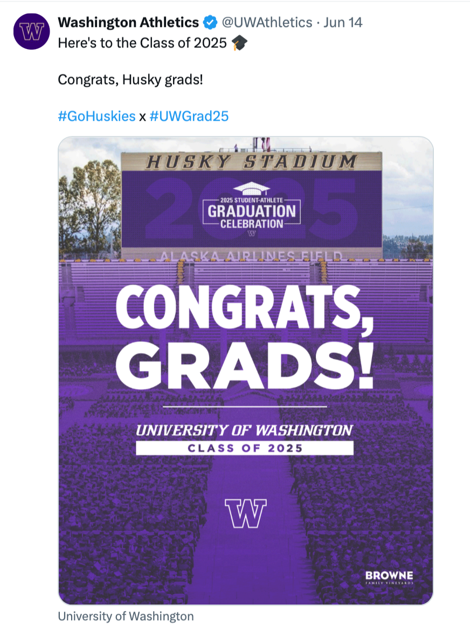Open the Jun 14 tweet timestamp
This screenshot has height=631, width=470.
tap(343, 23)
